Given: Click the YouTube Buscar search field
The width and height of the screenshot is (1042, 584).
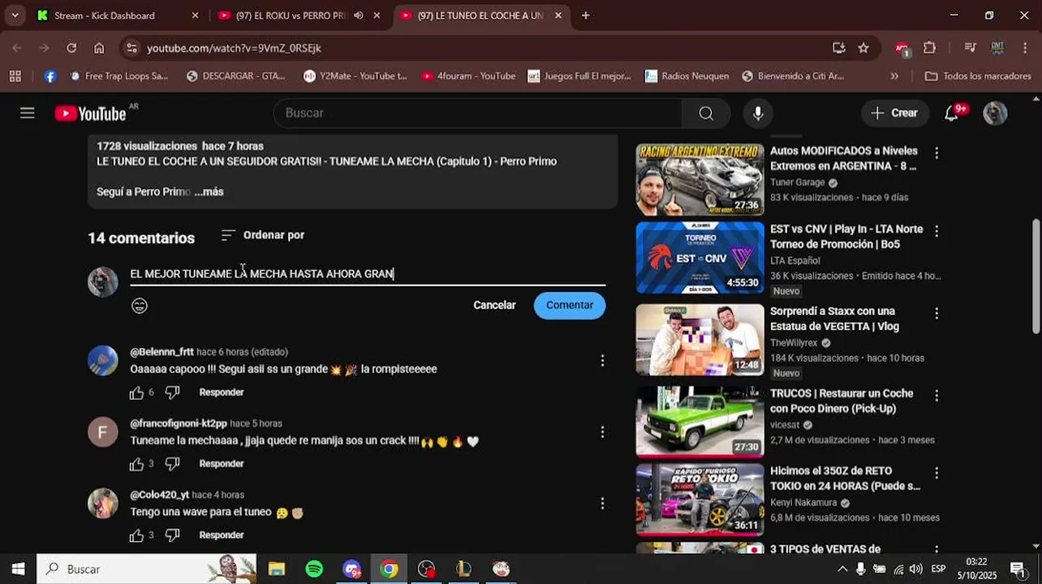Looking at the screenshot, I should pyautogui.click(x=479, y=114).
